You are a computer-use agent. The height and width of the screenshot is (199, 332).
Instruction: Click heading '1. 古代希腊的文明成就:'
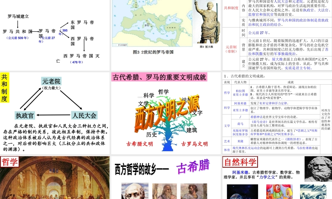click(245, 76)
